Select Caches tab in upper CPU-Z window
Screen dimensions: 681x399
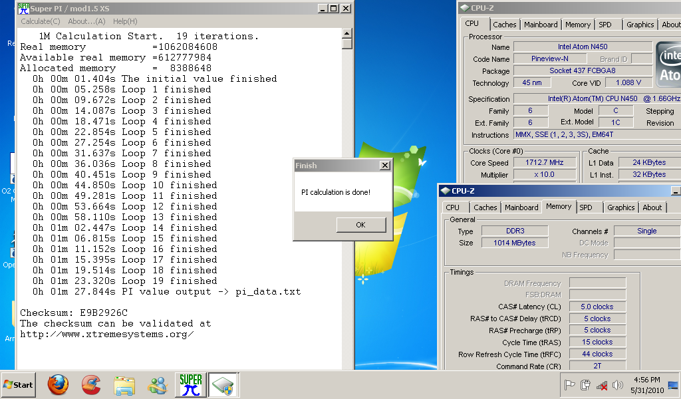[504, 25]
